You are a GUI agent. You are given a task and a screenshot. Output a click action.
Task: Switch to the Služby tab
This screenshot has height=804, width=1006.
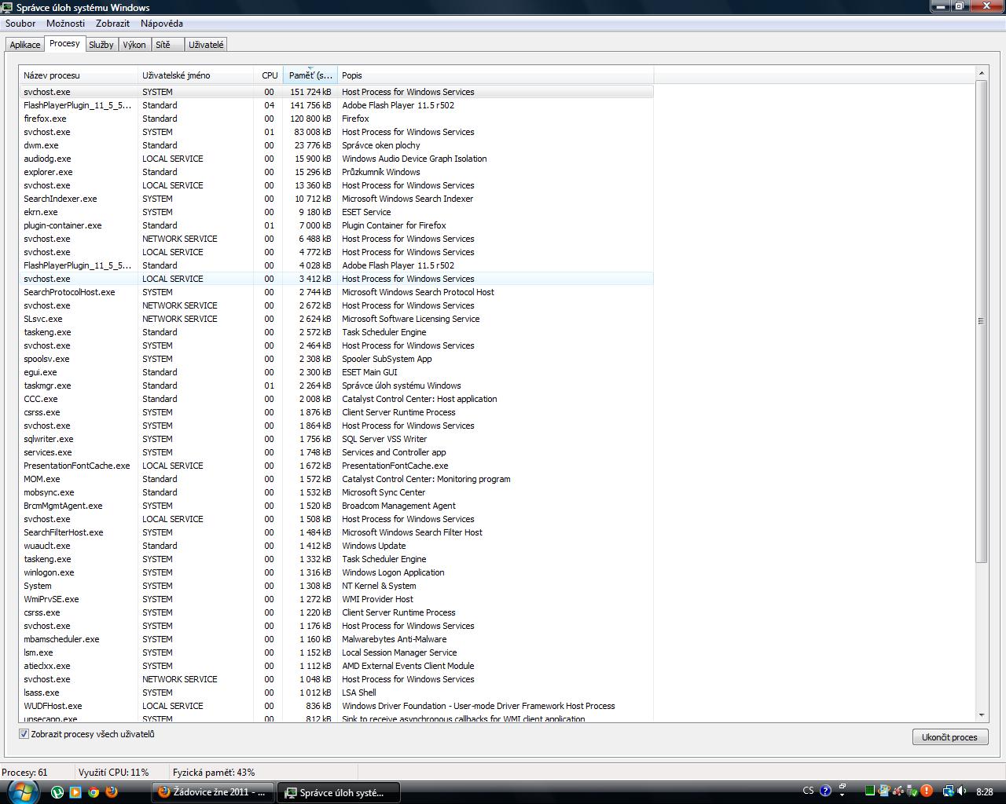click(101, 45)
